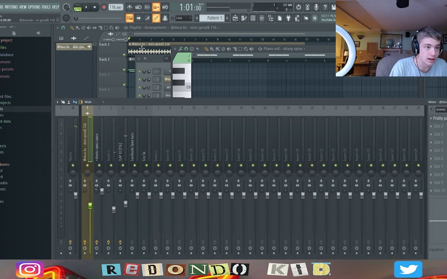Viewport: 447px width, 279px height.
Task: Toggle loop recording icon
Action: [x=165, y=7]
